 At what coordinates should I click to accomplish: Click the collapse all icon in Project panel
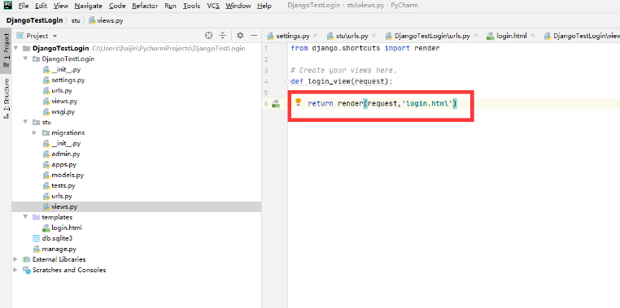point(223,36)
